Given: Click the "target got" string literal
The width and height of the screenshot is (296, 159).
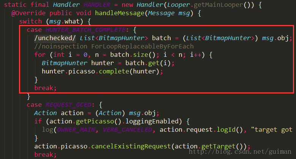Looking at the screenshot, I should click(271, 129).
